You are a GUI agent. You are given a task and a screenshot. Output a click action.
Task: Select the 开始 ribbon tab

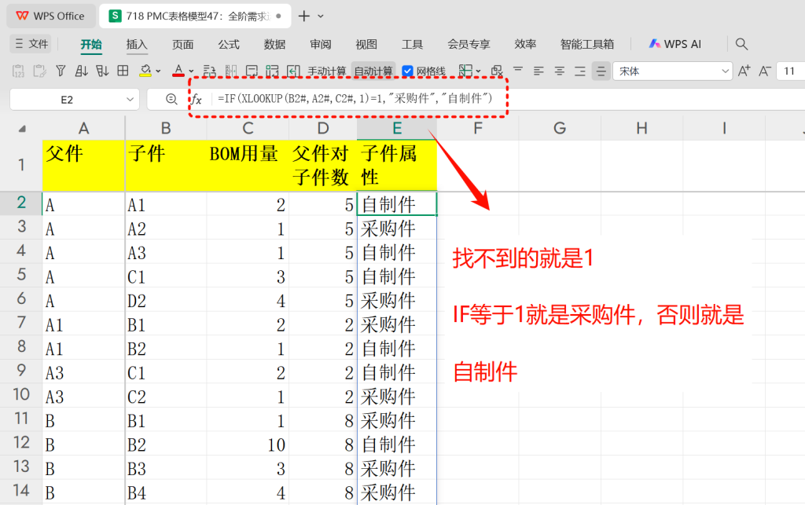[x=91, y=44]
